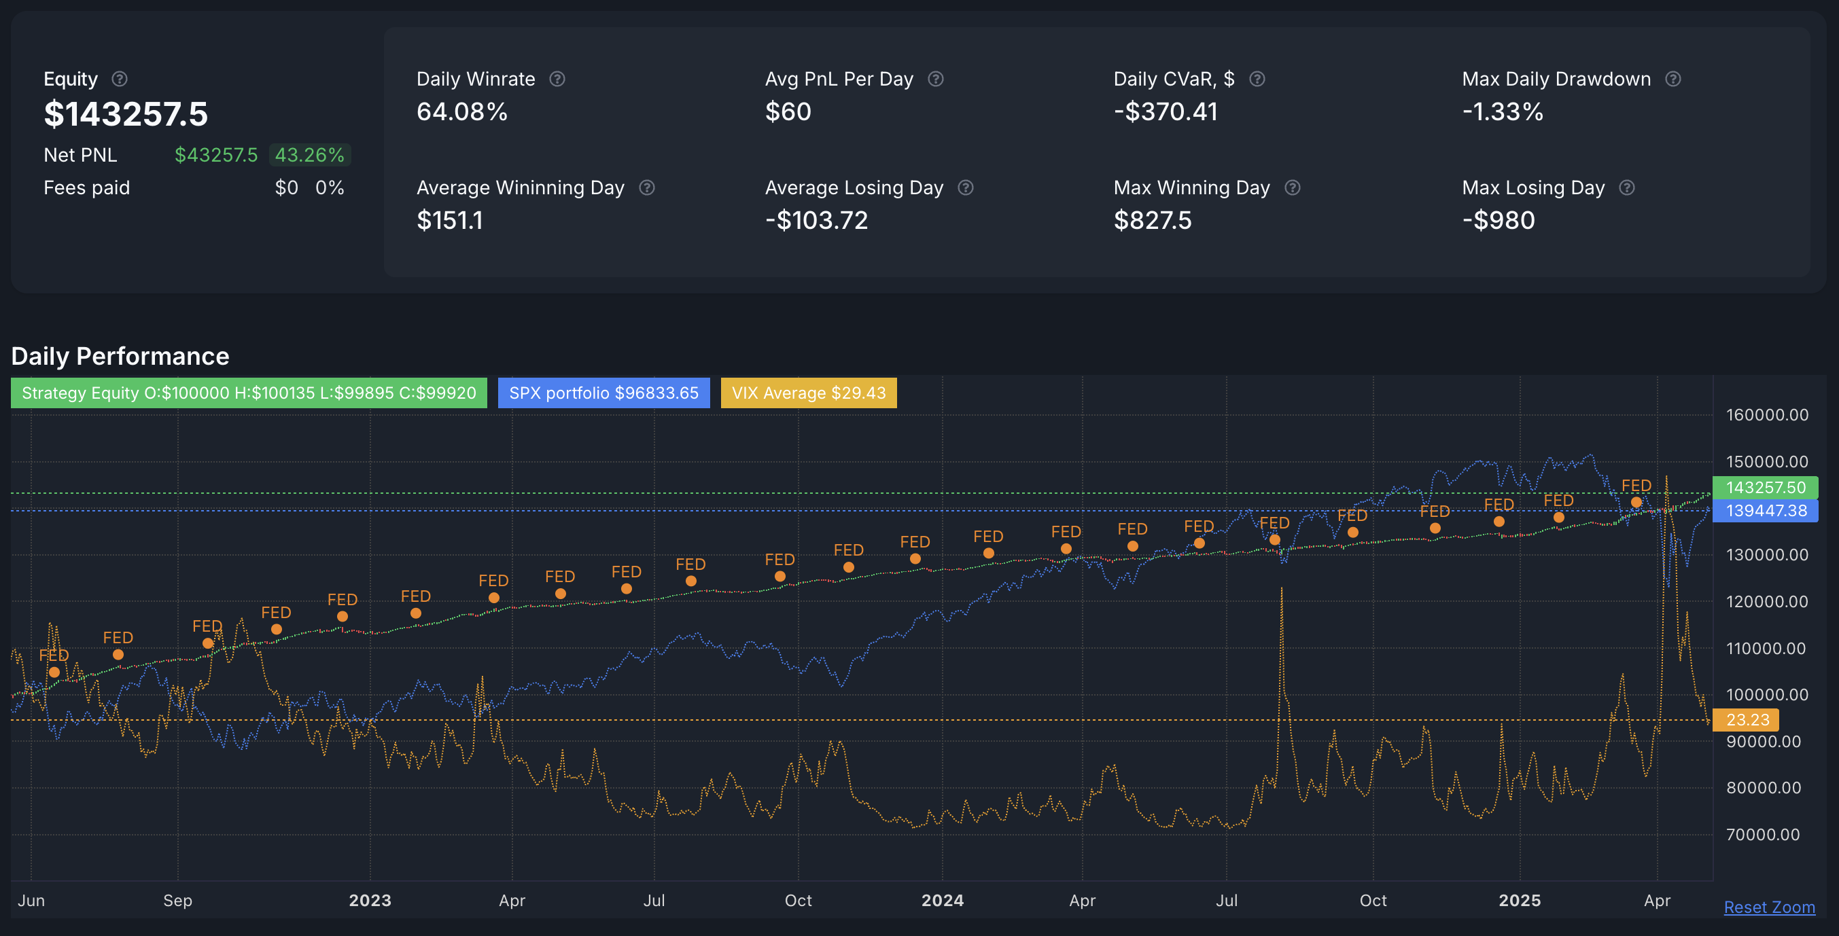The height and width of the screenshot is (936, 1839).
Task: Toggle the Strategy Equity green legend
Action: [x=249, y=393]
